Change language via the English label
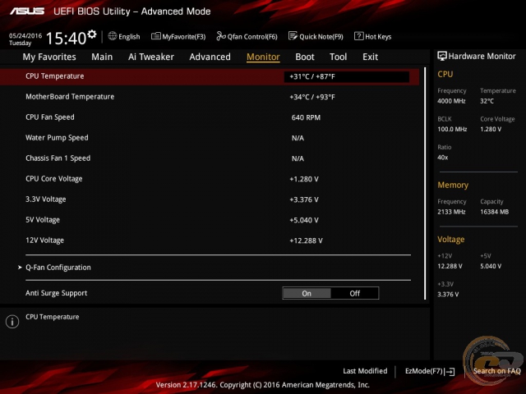Screen dimensions: 526x394 click(x=129, y=36)
